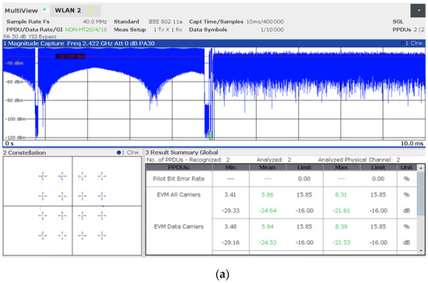Image resolution: width=428 pixels, height=283 pixels.
Task: Click the Constellation panel title
Action: pyautogui.click(x=25, y=152)
